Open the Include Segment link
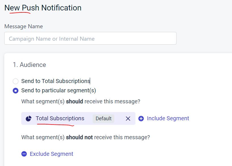The width and height of the screenshot is (232, 166). pos(168,118)
